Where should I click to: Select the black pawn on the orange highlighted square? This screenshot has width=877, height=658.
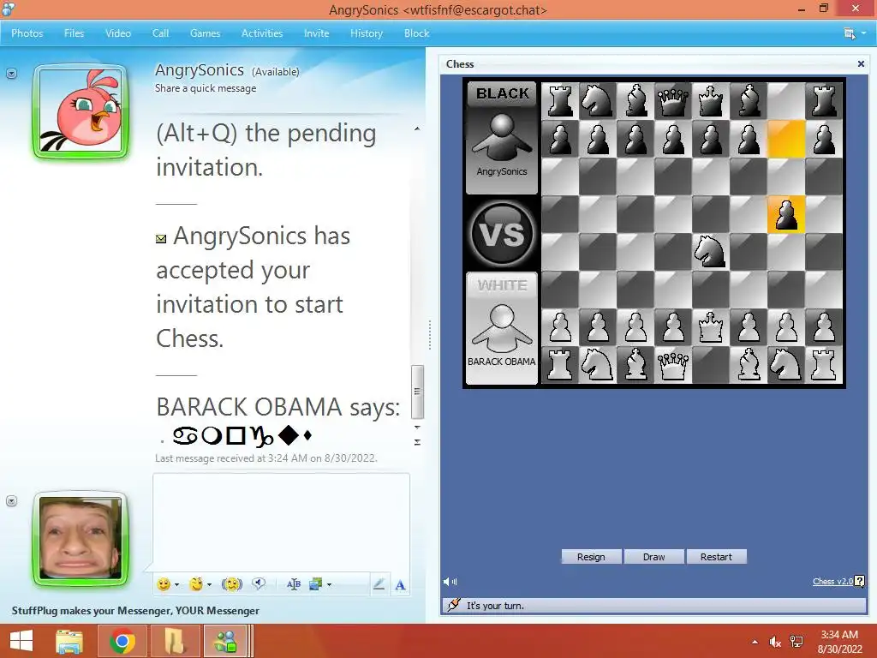pyautogui.click(x=786, y=214)
